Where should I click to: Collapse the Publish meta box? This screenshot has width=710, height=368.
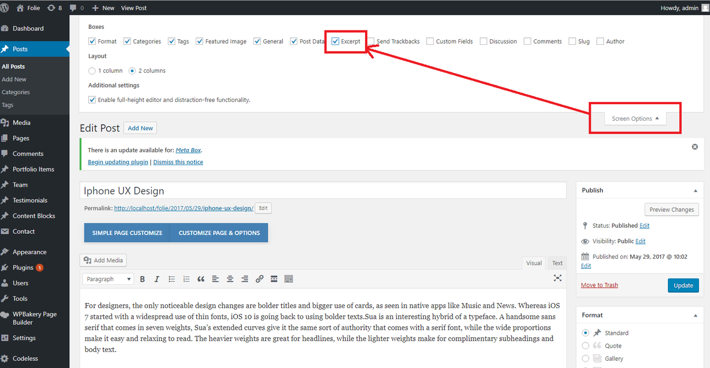(x=696, y=190)
